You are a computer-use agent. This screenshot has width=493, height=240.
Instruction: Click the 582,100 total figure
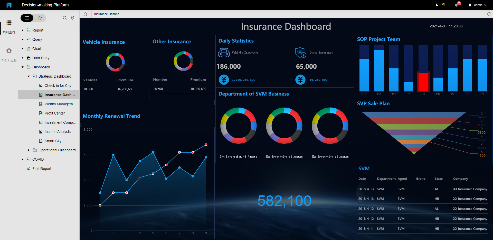[285, 201]
